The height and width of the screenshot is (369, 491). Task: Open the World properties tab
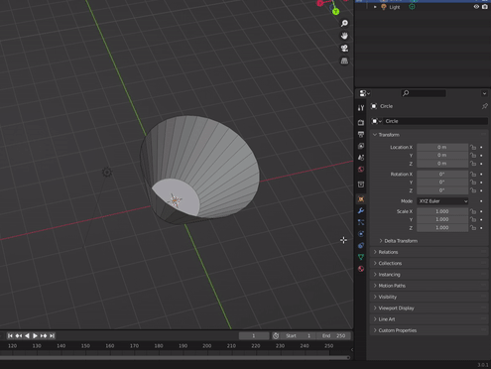pos(361,170)
